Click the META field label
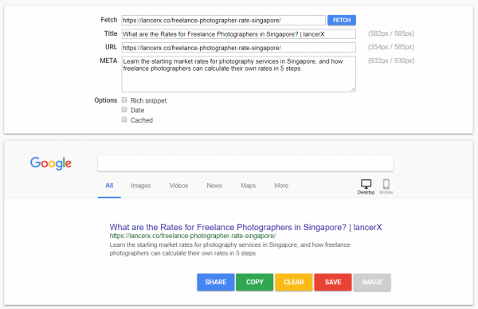478x309 pixels. point(108,61)
